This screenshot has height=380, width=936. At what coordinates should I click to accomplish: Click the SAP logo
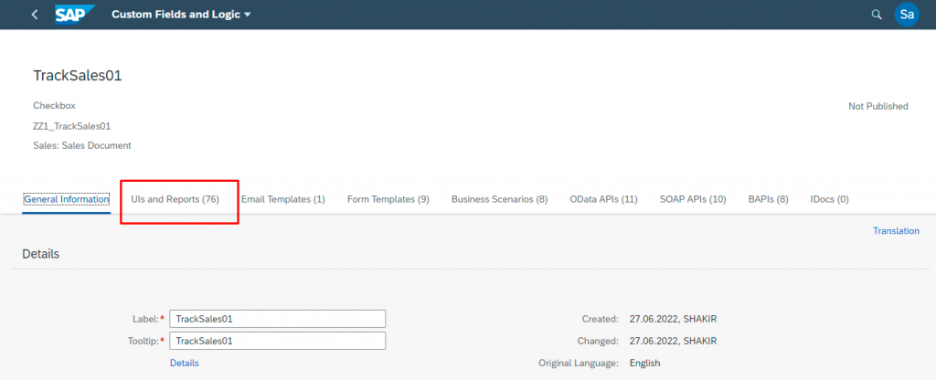pyautogui.click(x=75, y=15)
